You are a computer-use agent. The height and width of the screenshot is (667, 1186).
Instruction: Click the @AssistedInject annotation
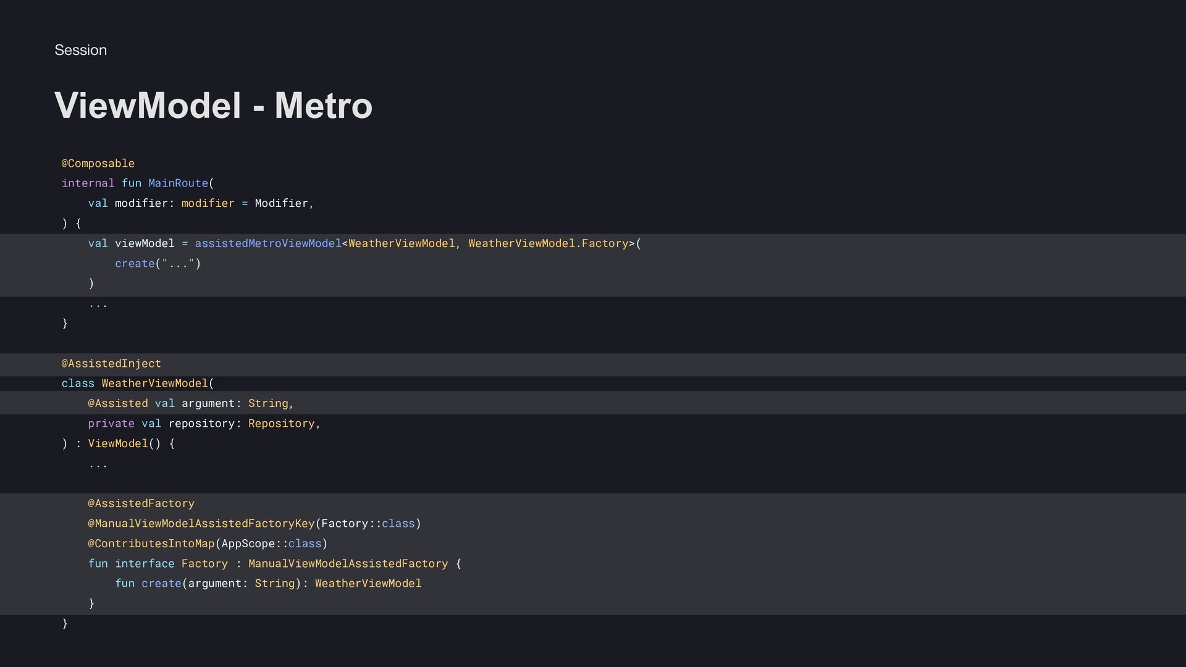coord(111,364)
